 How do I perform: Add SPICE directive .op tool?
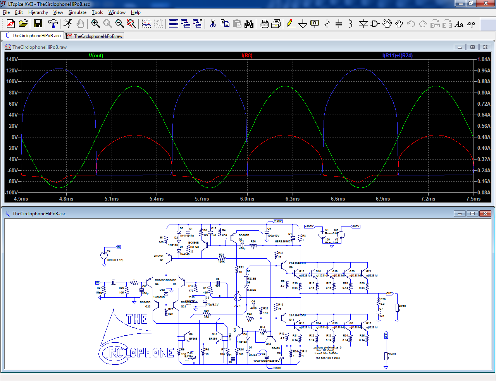point(471,24)
